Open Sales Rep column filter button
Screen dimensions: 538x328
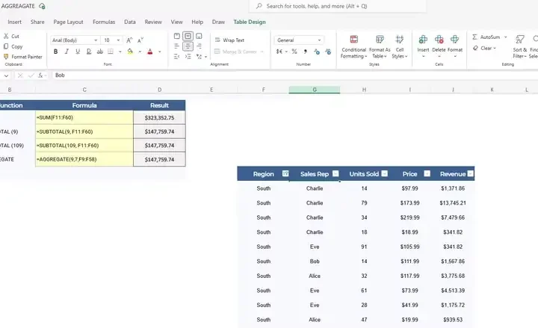336,173
